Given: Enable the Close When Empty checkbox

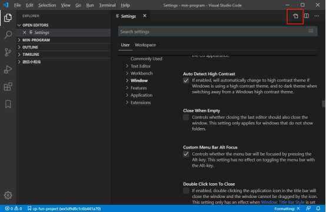Looking at the screenshot, I should [x=186, y=117].
